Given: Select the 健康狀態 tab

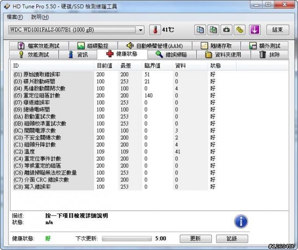Looking at the screenshot, I should pos(122,54).
